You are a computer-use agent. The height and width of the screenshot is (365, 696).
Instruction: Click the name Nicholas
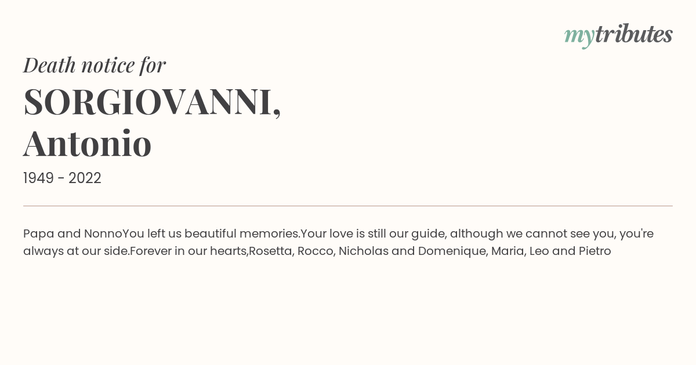(363, 251)
